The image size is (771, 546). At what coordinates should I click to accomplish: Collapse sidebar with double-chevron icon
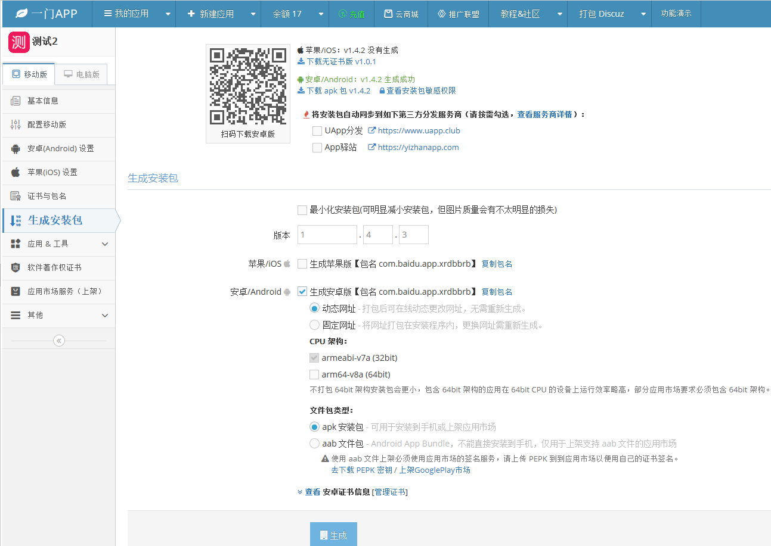58,341
